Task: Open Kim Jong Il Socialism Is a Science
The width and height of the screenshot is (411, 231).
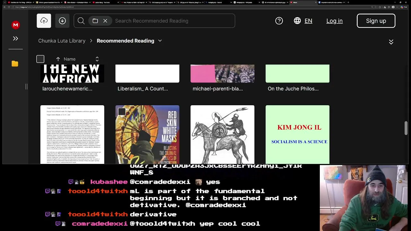Action: pos(298,134)
